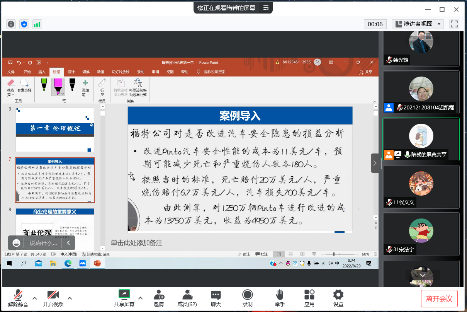
Task: Open the 应用 apps panel
Action: (x=309, y=298)
